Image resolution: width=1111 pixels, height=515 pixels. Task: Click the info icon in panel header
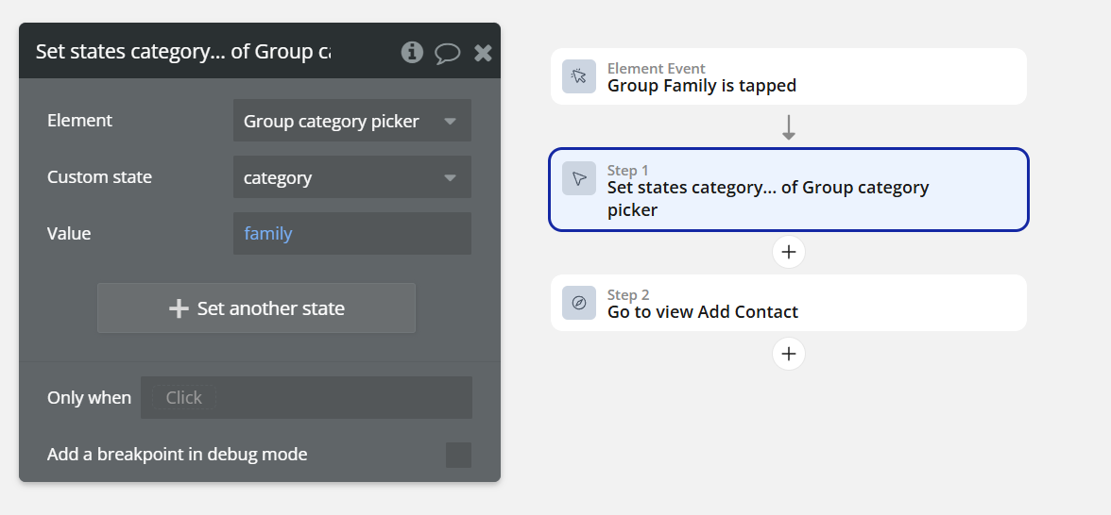click(x=412, y=52)
